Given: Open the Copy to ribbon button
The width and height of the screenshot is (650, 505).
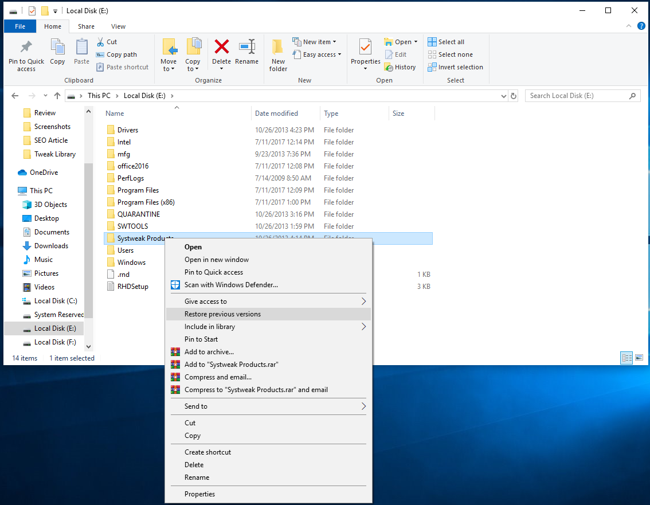Looking at the screenshot, I should pyautogui.click(x=193, y=55).
